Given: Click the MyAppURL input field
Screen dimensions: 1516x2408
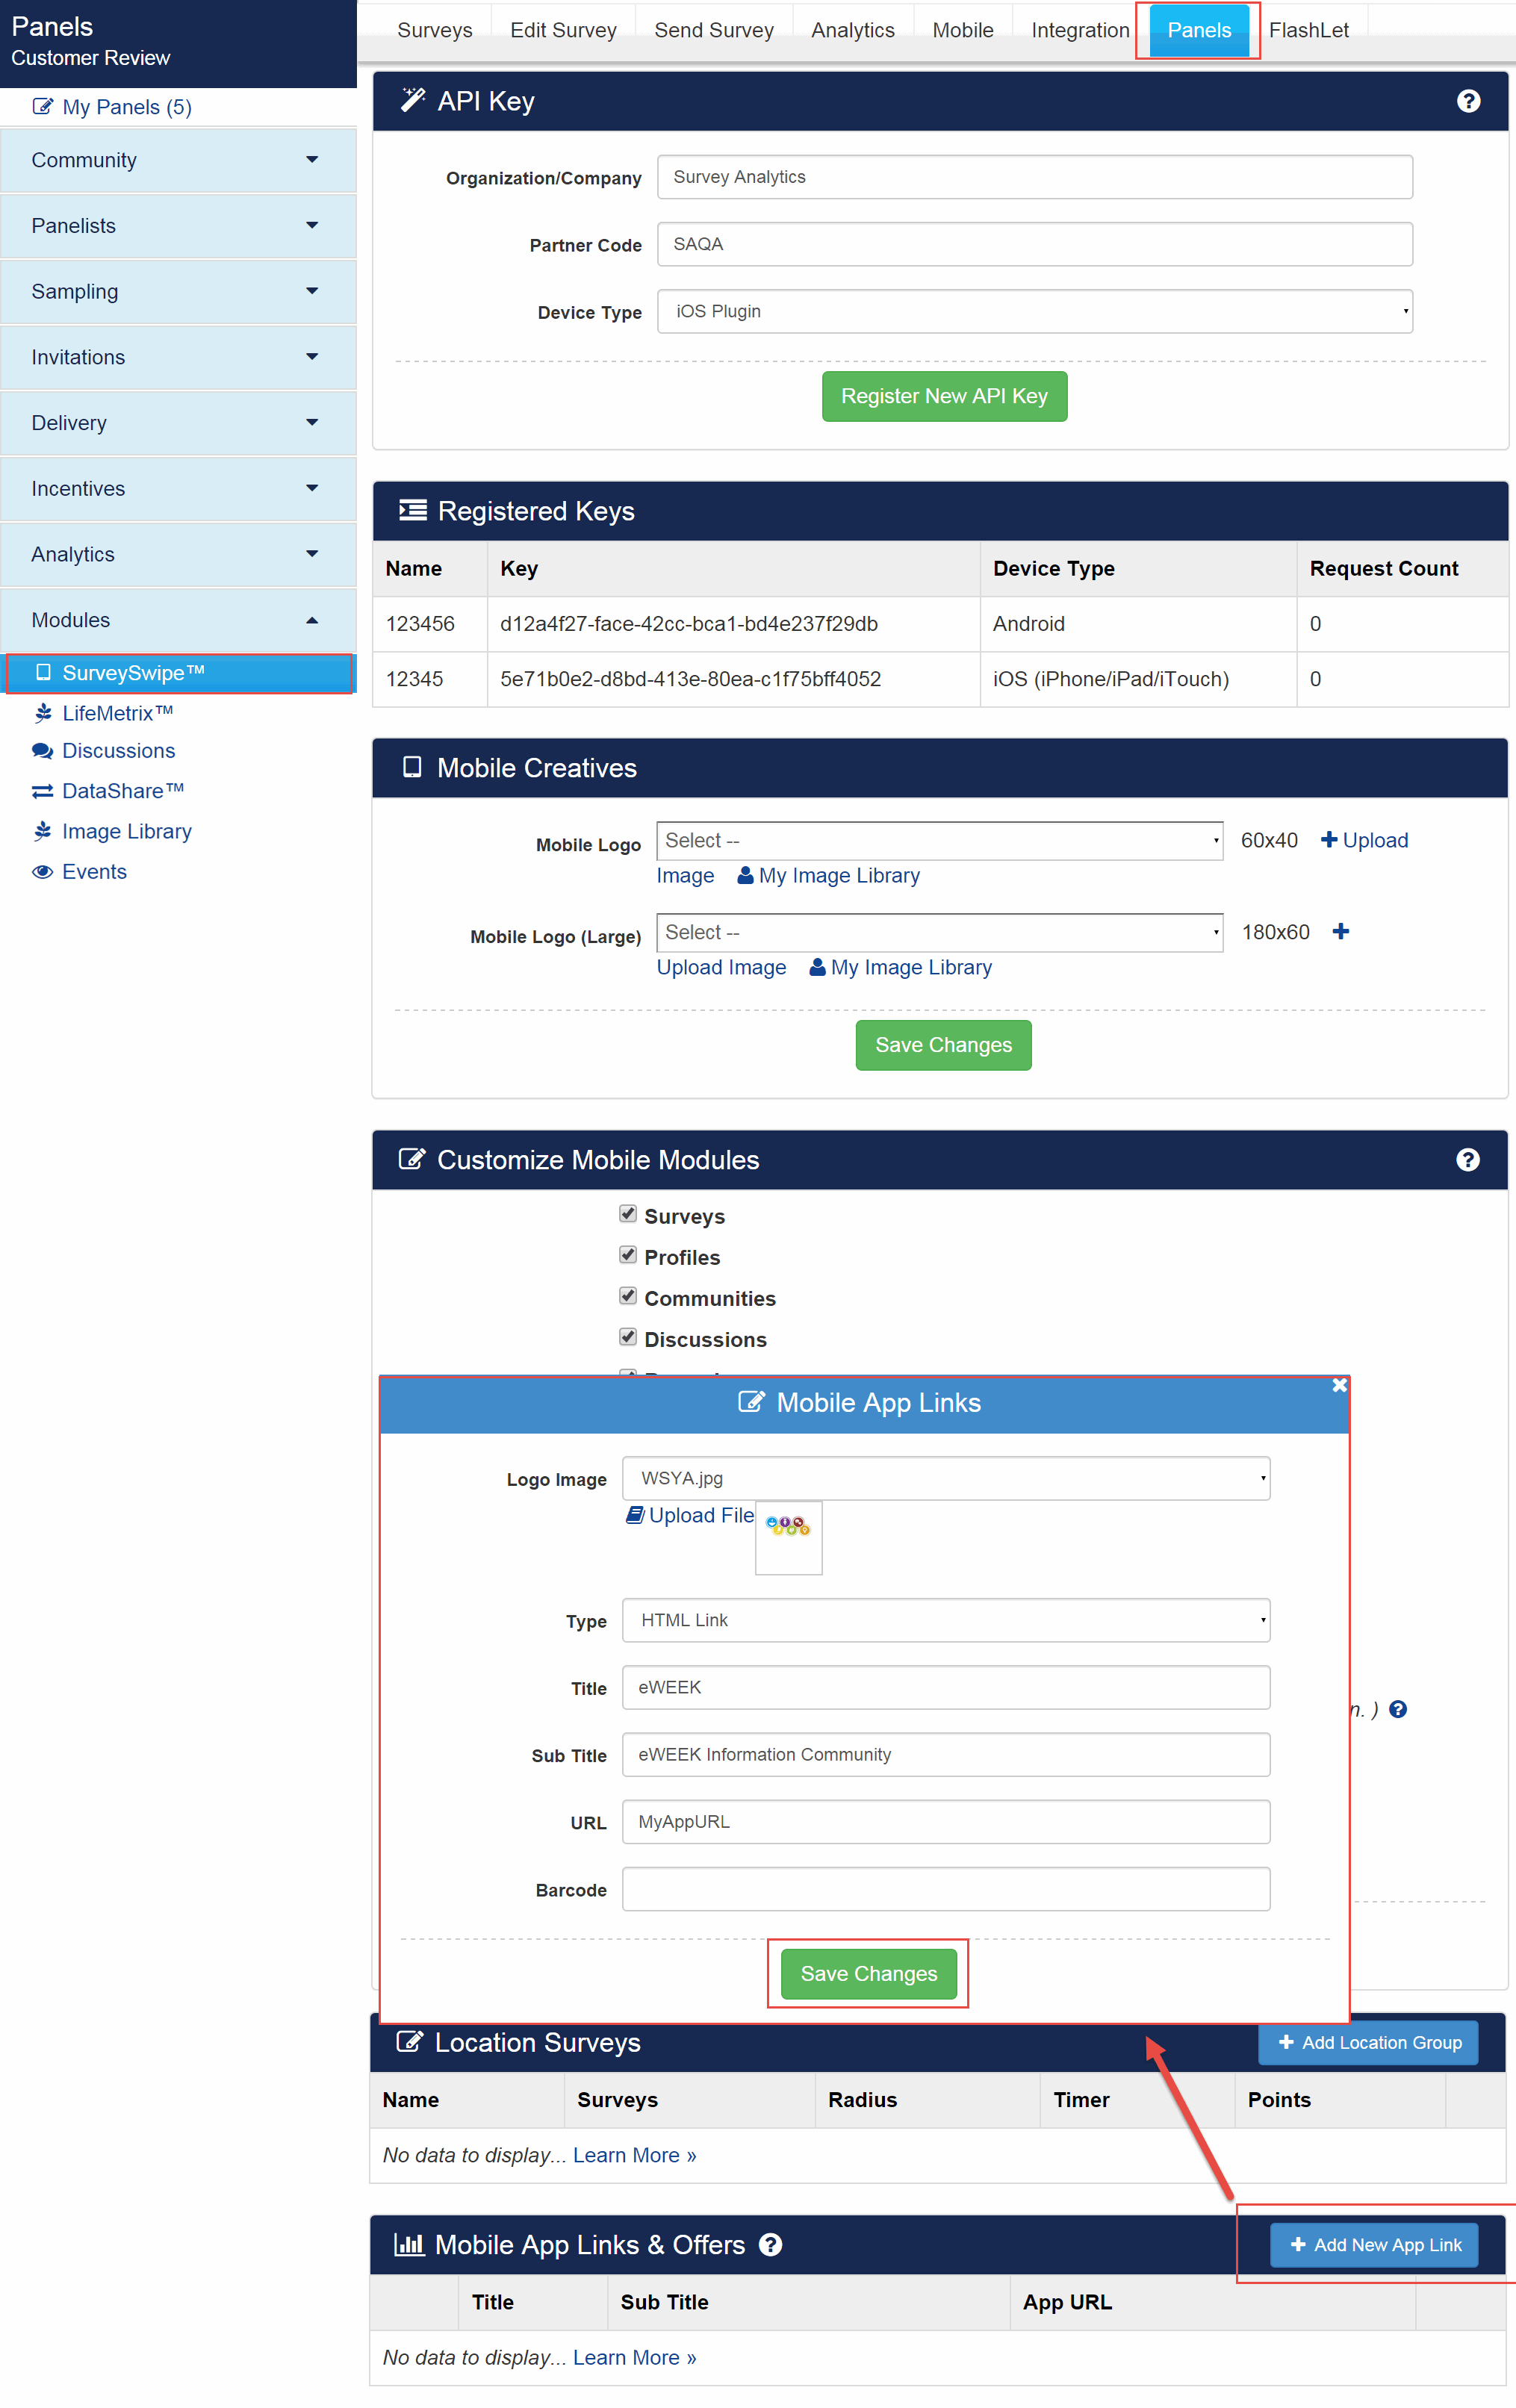Looking at the screenshot, I should pos(945,1821).
